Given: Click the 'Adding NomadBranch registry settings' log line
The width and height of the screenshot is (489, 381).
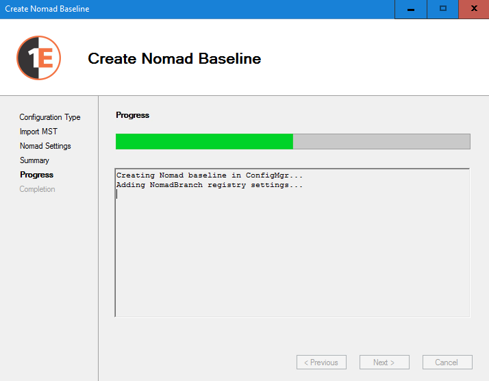Looking at the screenshot, I should pyautogui.click(x=209, y=185).
